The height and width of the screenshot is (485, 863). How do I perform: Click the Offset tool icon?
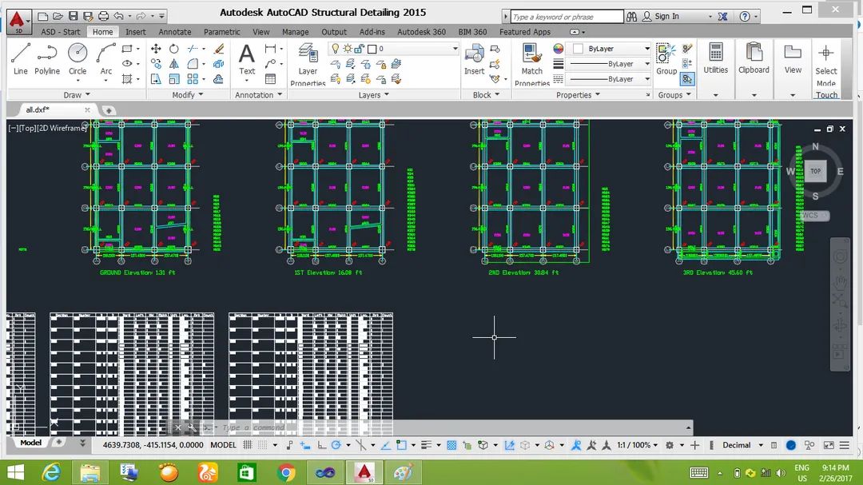[218, 79]
